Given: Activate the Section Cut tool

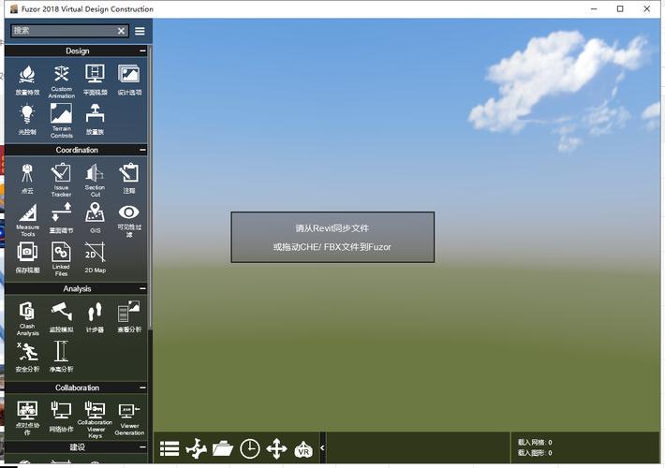Looking at the screenshot, I should tap(95, 180).
